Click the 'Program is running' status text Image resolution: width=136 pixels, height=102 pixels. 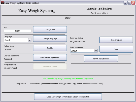click(78, 42)
